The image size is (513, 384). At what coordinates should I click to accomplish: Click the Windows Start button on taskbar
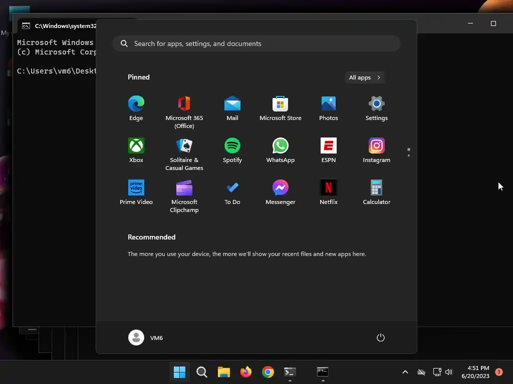click(x=180, y=372)
